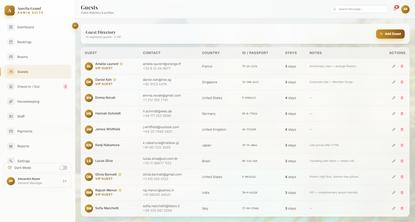Open the notifications bell
The height and width of the screenshot is (222, 415).
[395, 9]
